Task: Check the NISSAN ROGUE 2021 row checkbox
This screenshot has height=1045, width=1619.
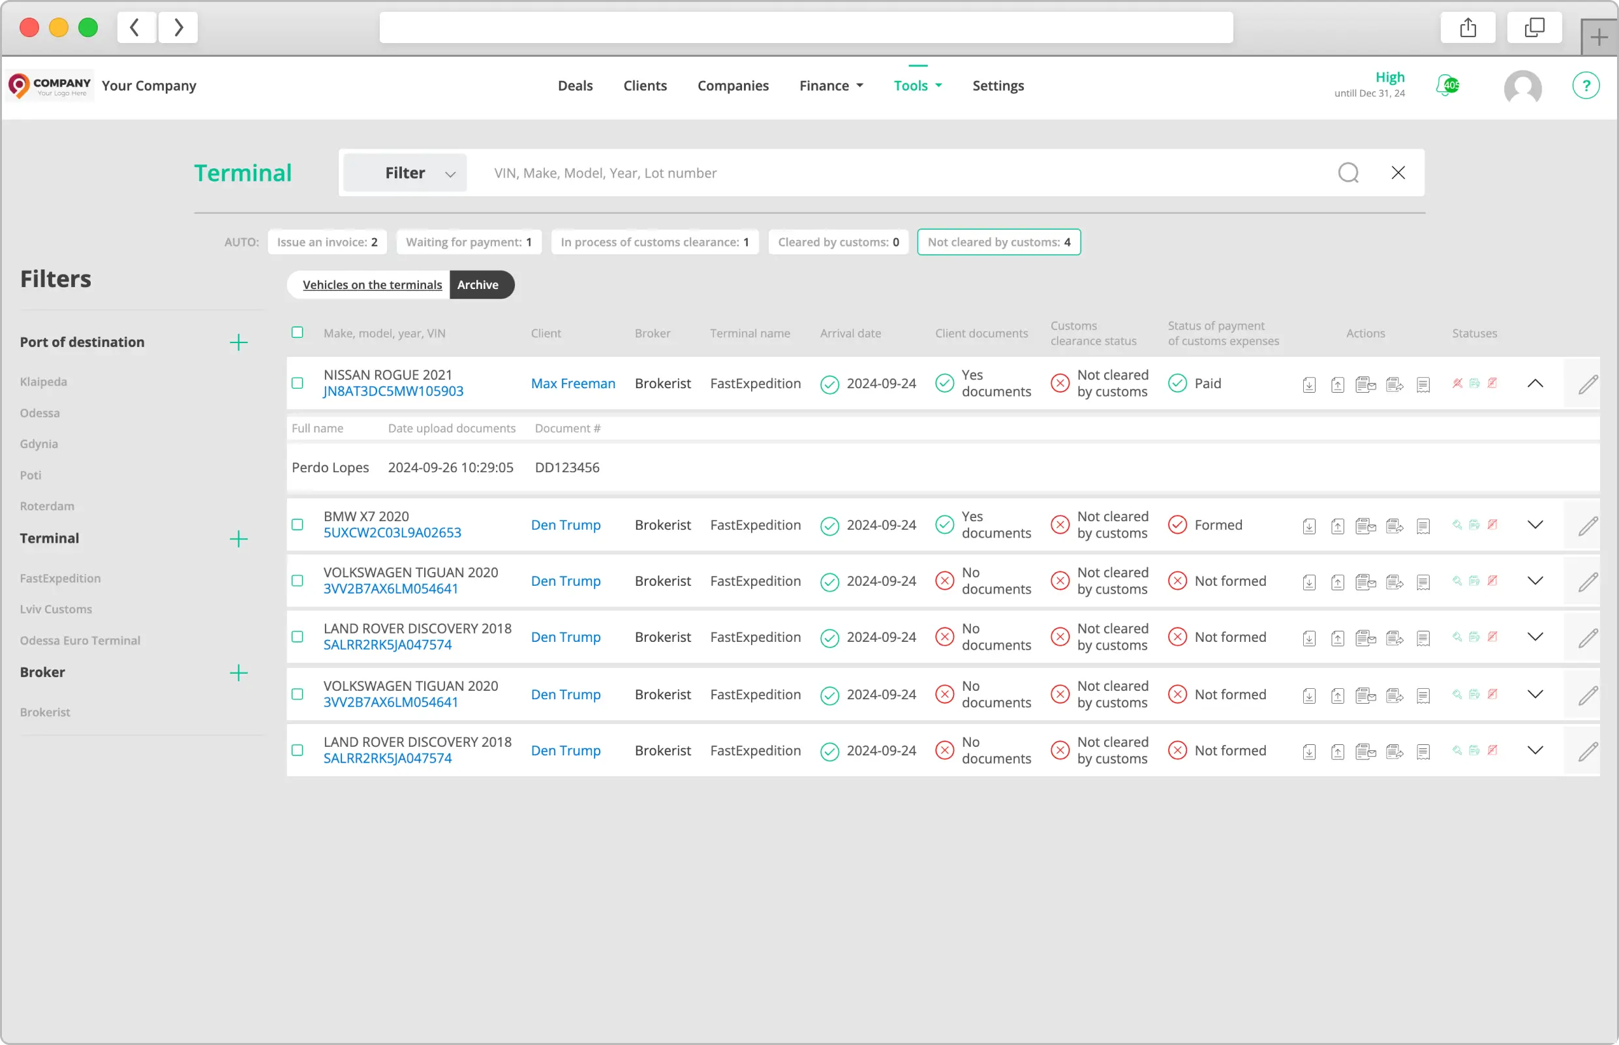Action: (298, 384)
